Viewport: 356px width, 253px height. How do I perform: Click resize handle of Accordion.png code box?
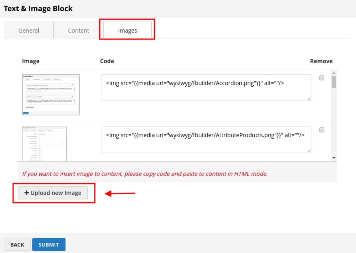(x=309, y=99)
